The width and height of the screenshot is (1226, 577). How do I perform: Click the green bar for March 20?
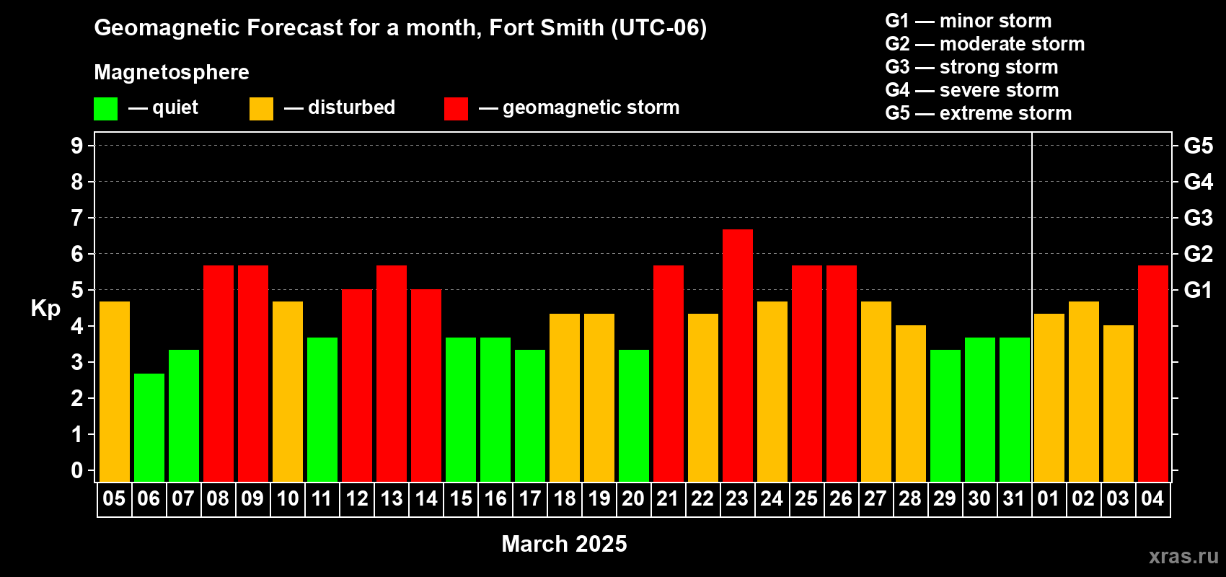(x=634, y=415)
